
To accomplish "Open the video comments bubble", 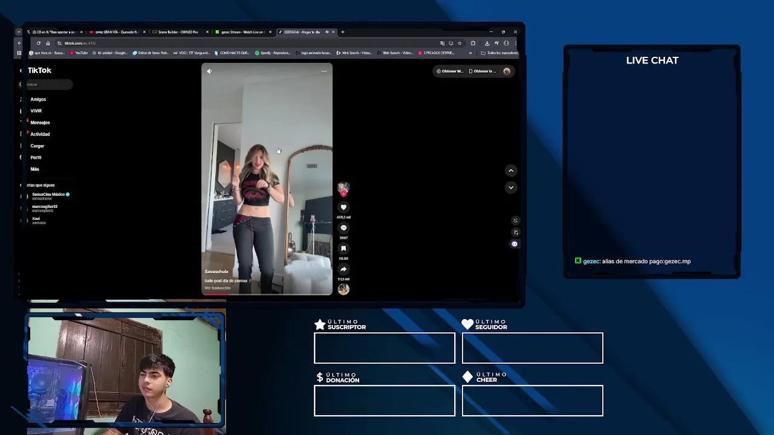I will (343, 228).
